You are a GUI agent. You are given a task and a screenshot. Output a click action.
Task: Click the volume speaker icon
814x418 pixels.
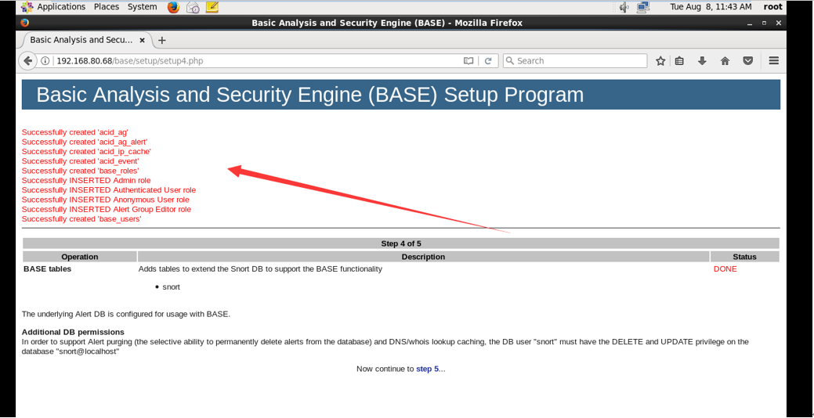[x=624, y=7]
